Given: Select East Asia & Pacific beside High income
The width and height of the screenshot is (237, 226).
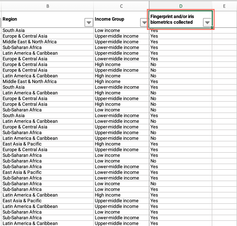Looking at the screenshot, I should pyautogui.click(x=47, y=144).
